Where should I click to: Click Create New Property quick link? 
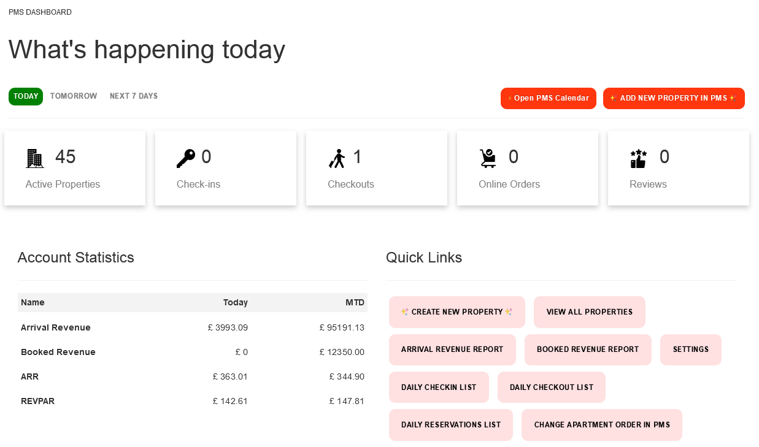tap(457, 312)
